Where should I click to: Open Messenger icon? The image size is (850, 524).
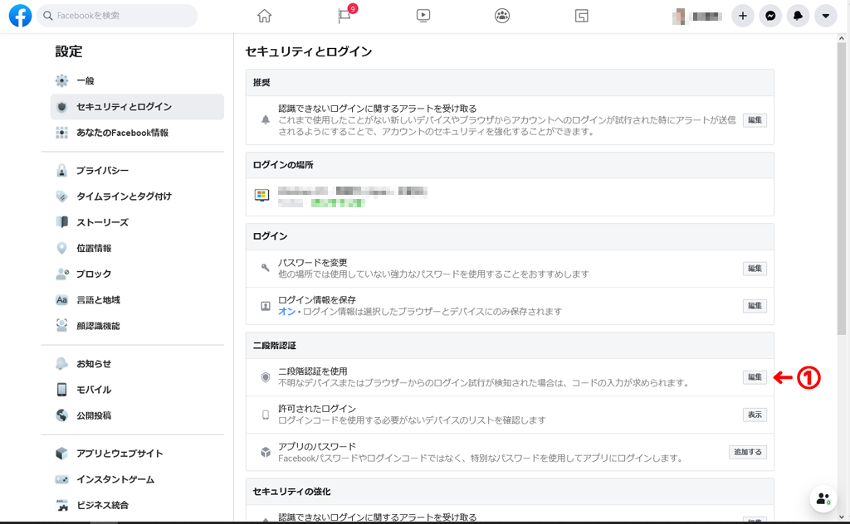[x=770, y=16]
